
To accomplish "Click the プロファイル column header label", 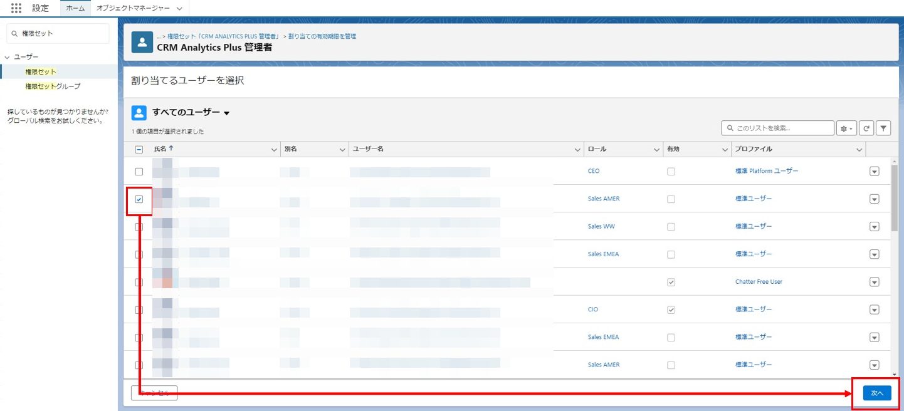I will coord(753,149).
